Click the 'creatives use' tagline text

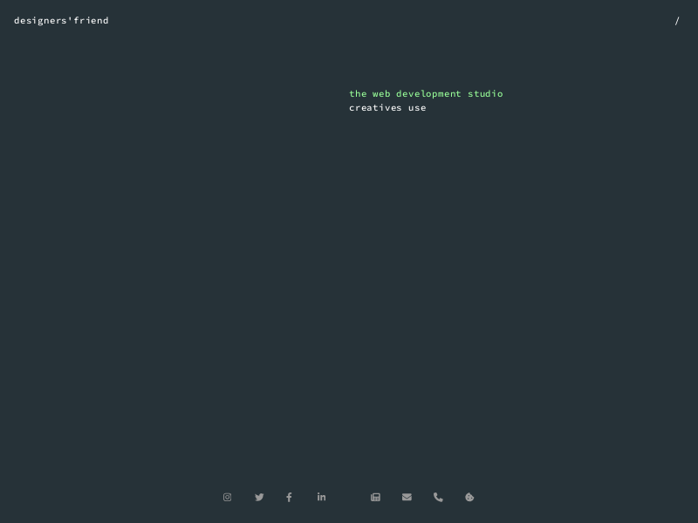(387, 108)
